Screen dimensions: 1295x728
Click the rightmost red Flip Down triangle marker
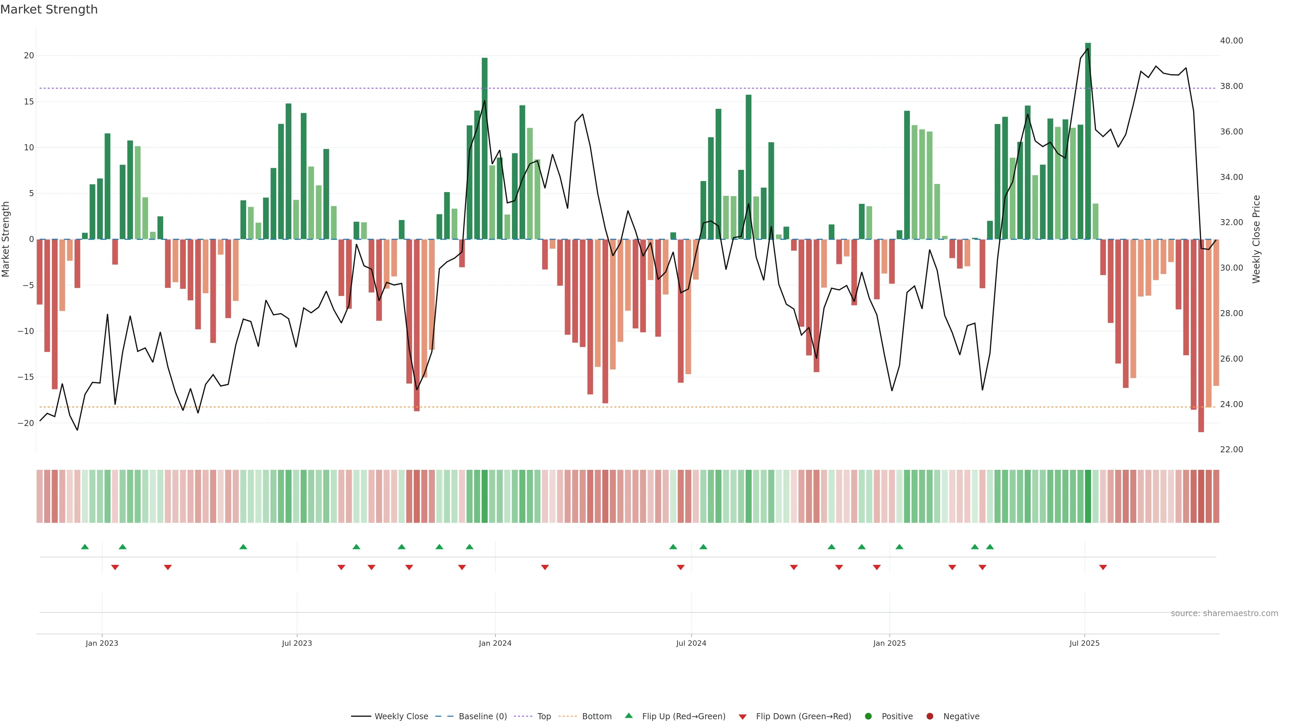coord(1103,567)
